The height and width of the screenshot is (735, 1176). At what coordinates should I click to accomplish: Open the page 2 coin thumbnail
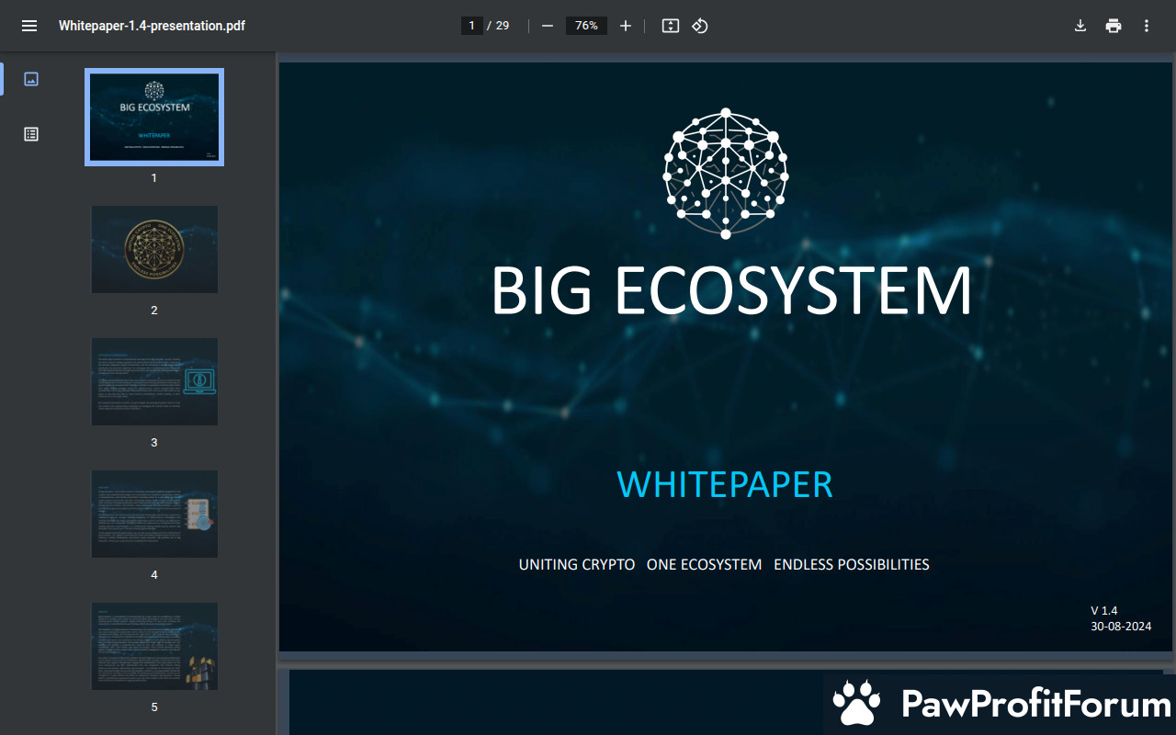[154, 249]
